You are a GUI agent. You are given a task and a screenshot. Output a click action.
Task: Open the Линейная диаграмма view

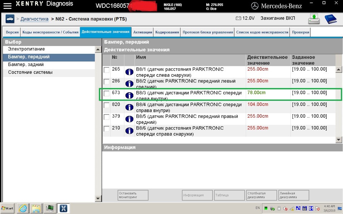(x=294, y=195)
